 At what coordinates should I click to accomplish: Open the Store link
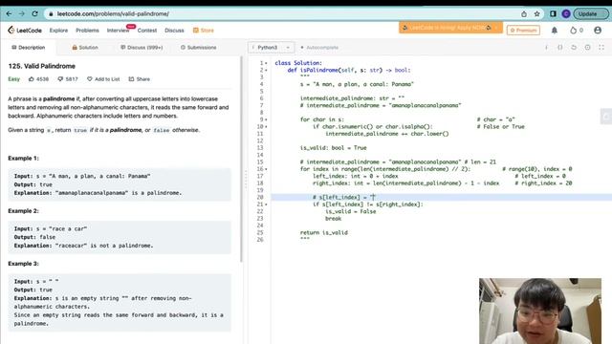[x=204, y=31]
